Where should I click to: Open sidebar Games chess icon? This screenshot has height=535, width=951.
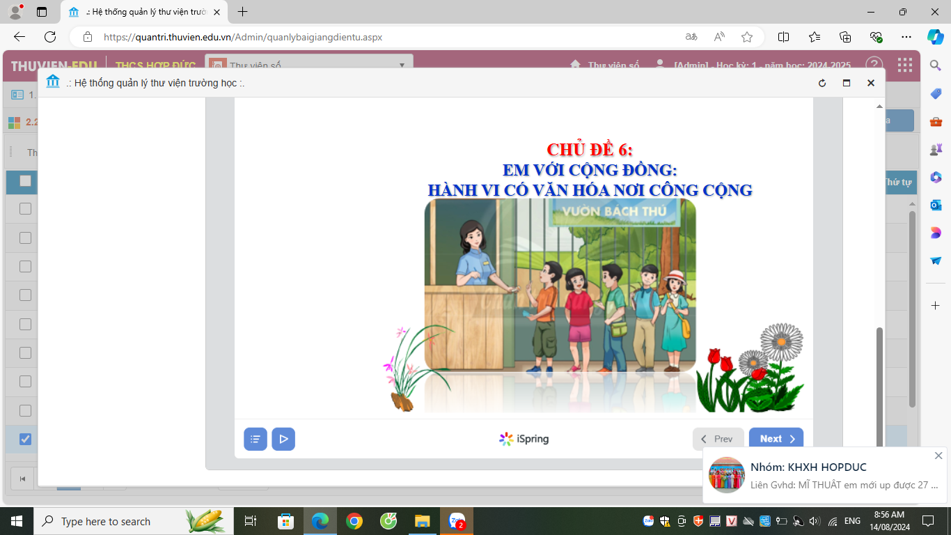click(x=936, y=149)
